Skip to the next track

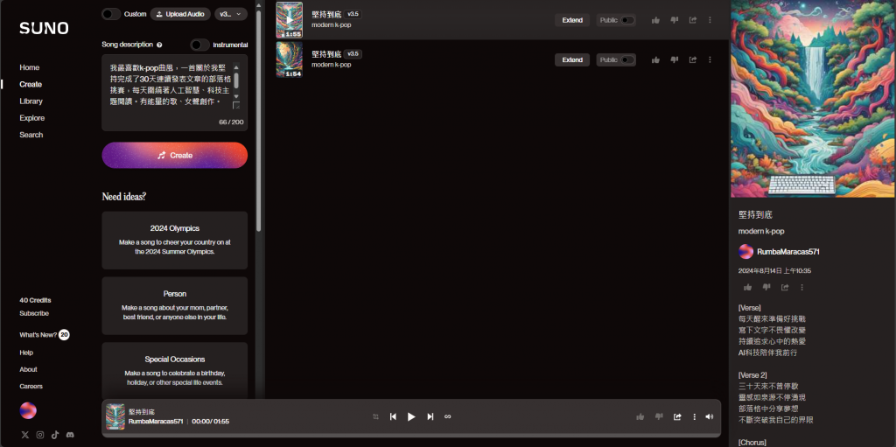(x=430, y=416)
